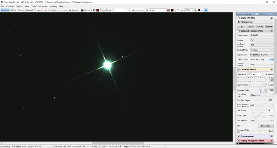Collapse the Camera Controls section
The width and height of the screenshot is (277, 148).
tap(238, 69)
